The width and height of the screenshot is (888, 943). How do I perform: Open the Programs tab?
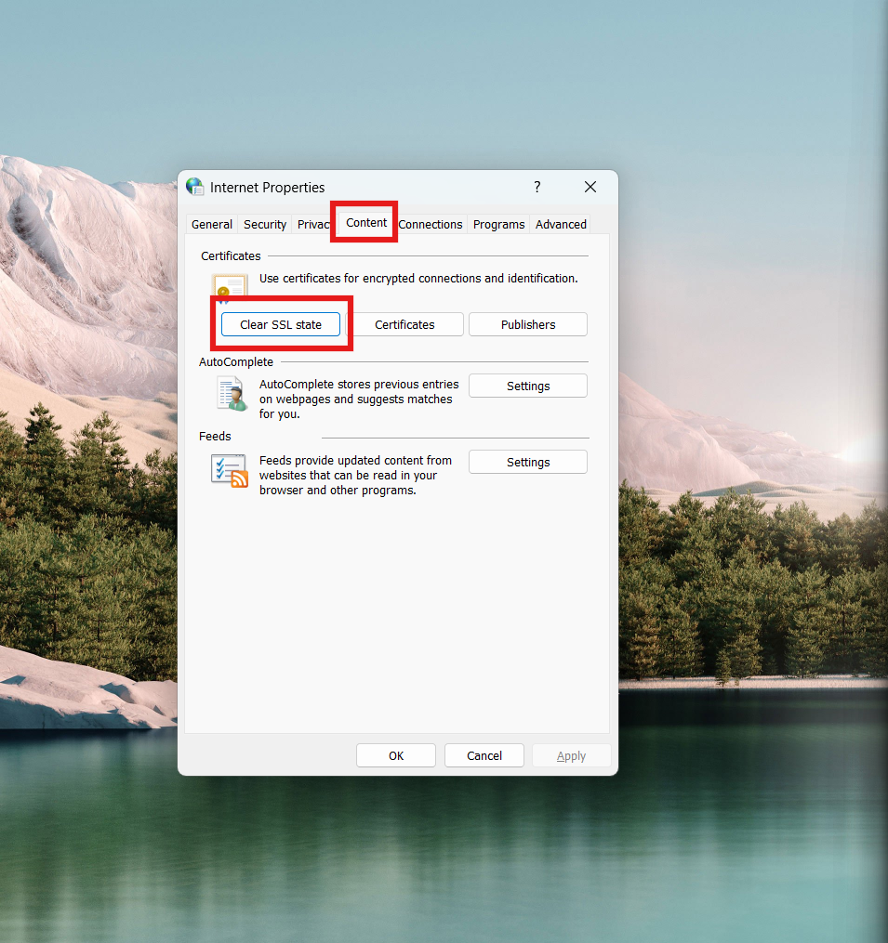pyautogui.click(x=498, y=224)
